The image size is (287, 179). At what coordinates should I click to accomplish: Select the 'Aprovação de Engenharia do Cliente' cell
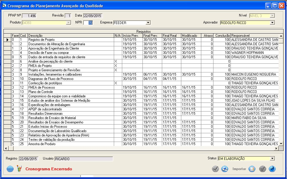pos(71,48)
